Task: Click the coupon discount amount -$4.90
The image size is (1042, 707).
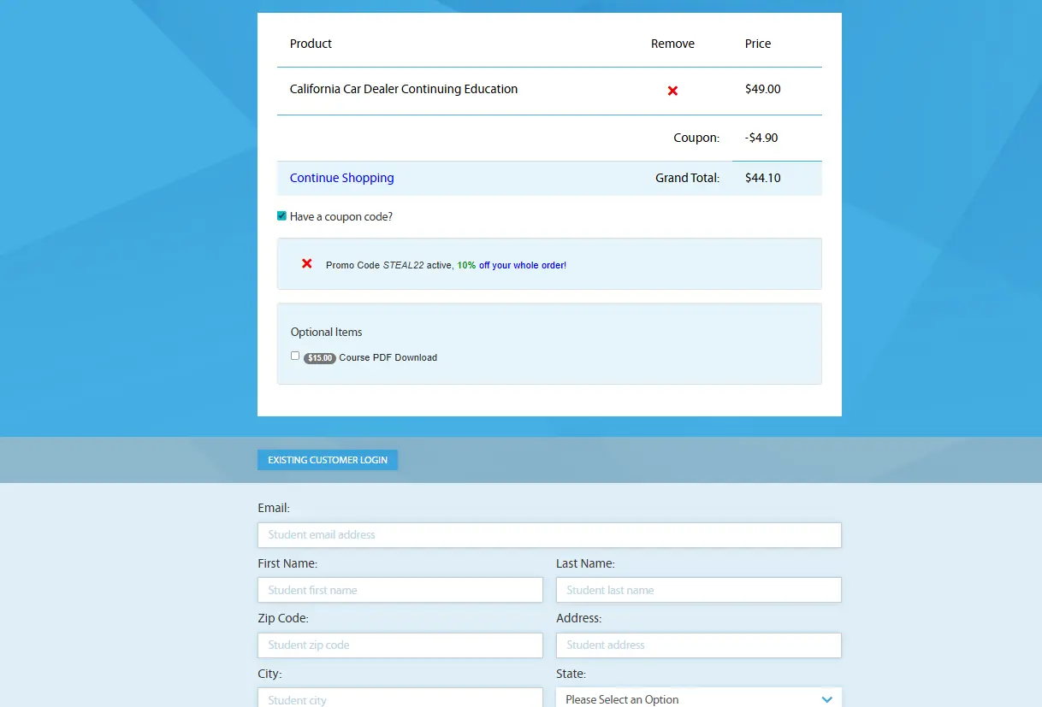Action: coord(761,138)
